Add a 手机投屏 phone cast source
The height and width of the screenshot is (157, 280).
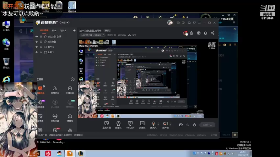click(x=130, y=125)
